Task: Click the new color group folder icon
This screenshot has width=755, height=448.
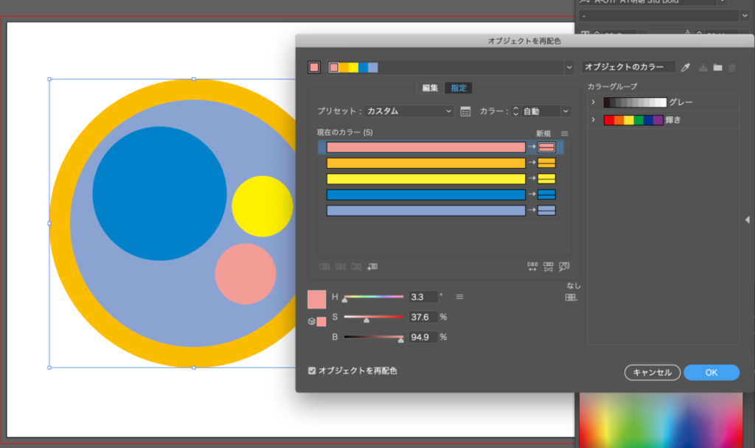Action: (x=717, y=68)
